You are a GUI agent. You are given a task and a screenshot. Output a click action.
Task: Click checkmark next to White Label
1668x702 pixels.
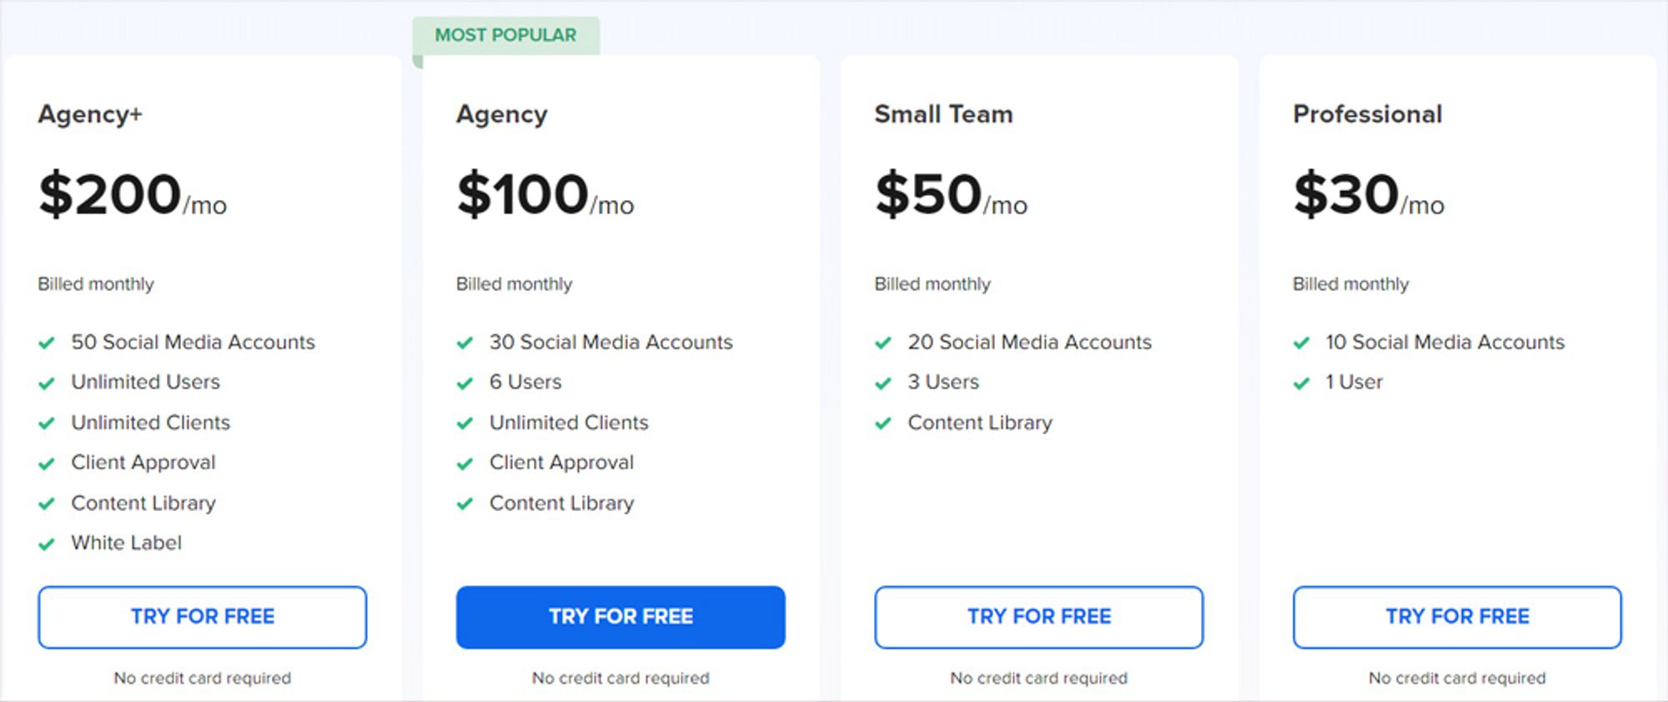(47, 544)
